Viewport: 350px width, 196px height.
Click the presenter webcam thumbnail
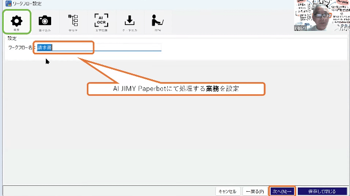tap(322, 15)
